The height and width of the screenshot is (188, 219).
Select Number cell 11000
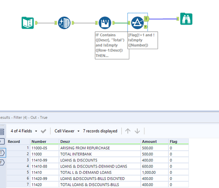point(45,154)
